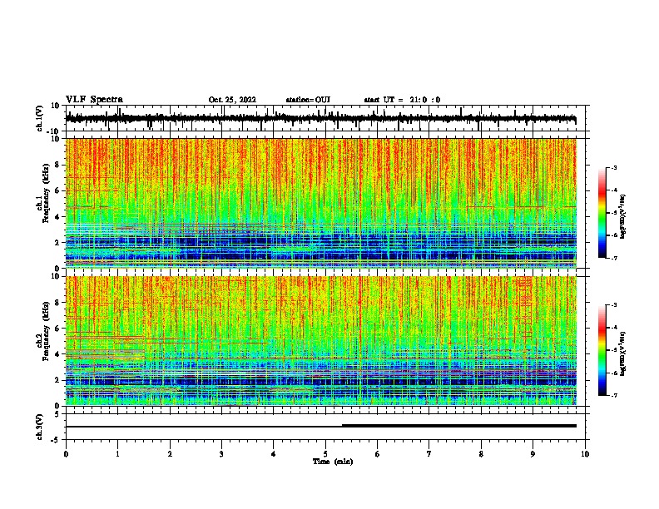Click the ch.1 spectrogram color scale bar
This screenshot has width=659, height=509.
tap(602, 213)
